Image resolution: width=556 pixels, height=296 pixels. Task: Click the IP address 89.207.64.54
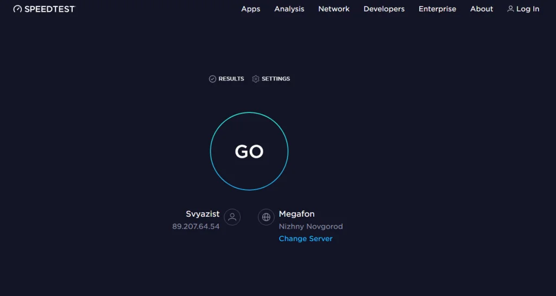click(195, 226)
